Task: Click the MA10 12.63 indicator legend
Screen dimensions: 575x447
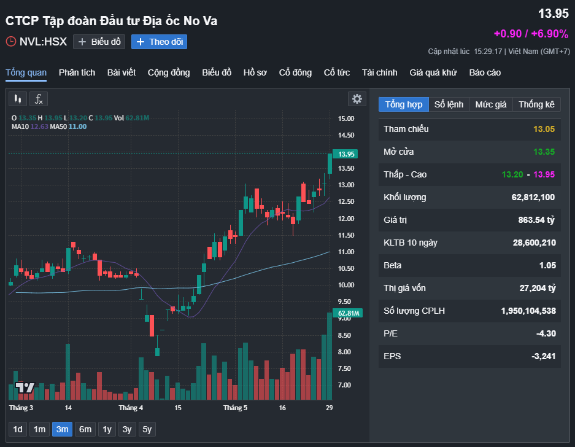Action: (x=30, y=126)
